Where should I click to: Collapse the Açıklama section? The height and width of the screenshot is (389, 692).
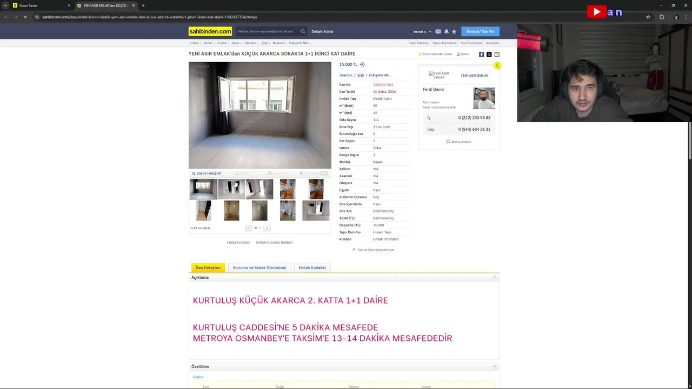pyautogui.click(x=495, y=277)
